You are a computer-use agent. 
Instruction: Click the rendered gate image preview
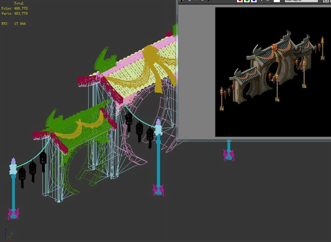pos(273,72)
